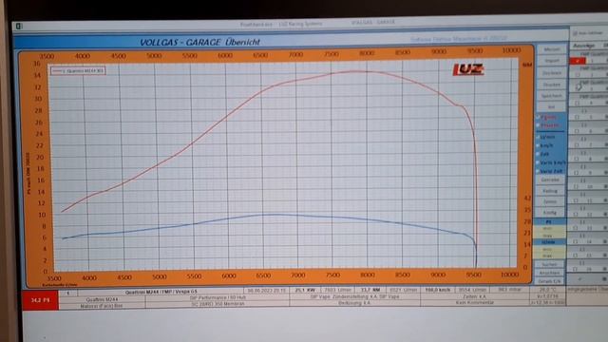Click the LUZ logo on the chart
608x342 pixels.
coord(468,69)
